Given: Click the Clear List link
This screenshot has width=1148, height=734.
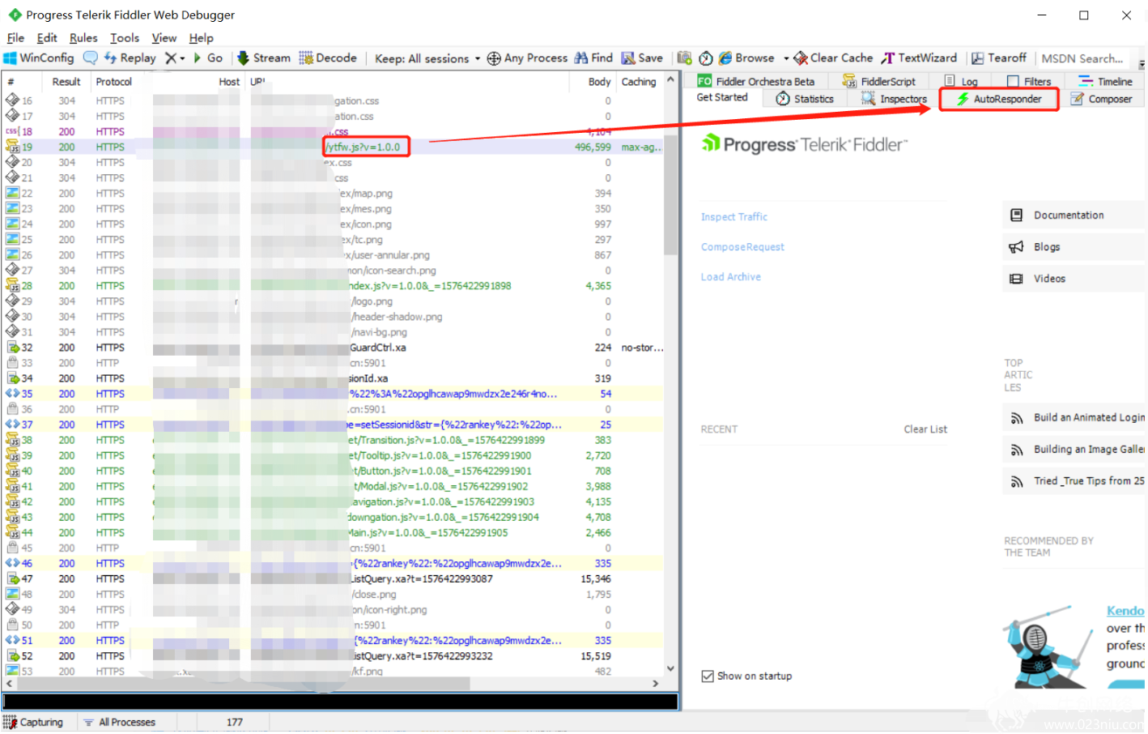Looking at the screenshot, I should (925, 429).
